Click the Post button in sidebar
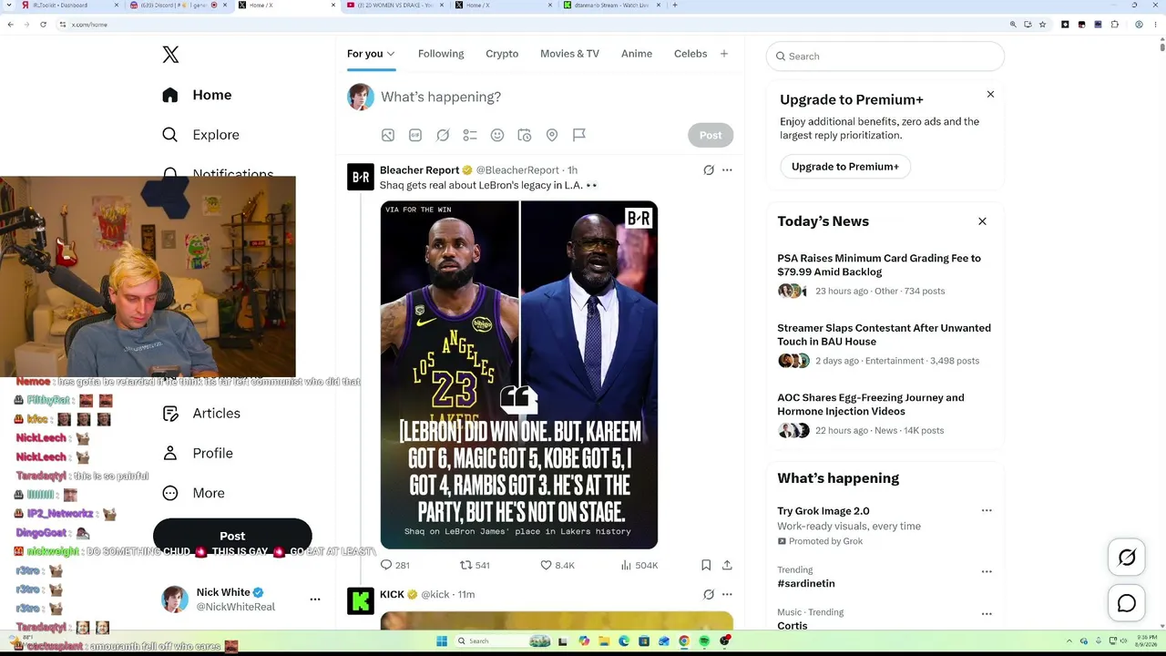The height and width of the screenshot is (656, 1166). click(232, 536)
